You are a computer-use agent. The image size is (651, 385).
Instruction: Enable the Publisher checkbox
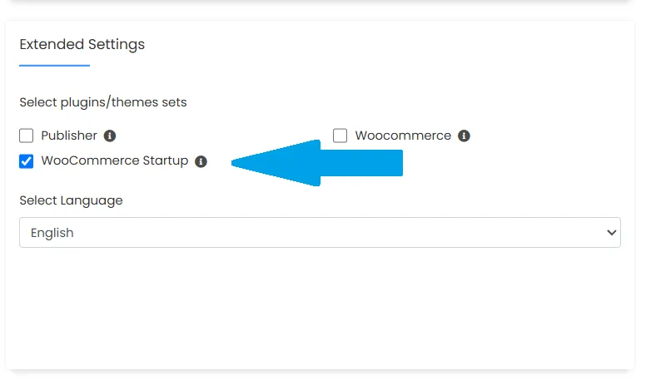pyautogui.click(x=27, y=136)
